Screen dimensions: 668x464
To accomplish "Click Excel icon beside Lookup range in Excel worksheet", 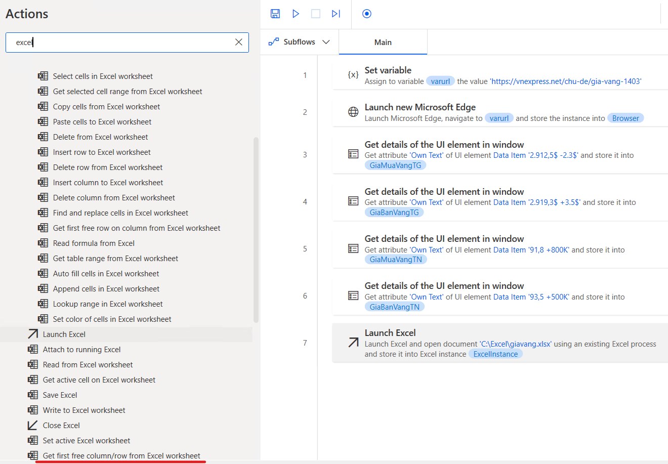I will 43,304.
